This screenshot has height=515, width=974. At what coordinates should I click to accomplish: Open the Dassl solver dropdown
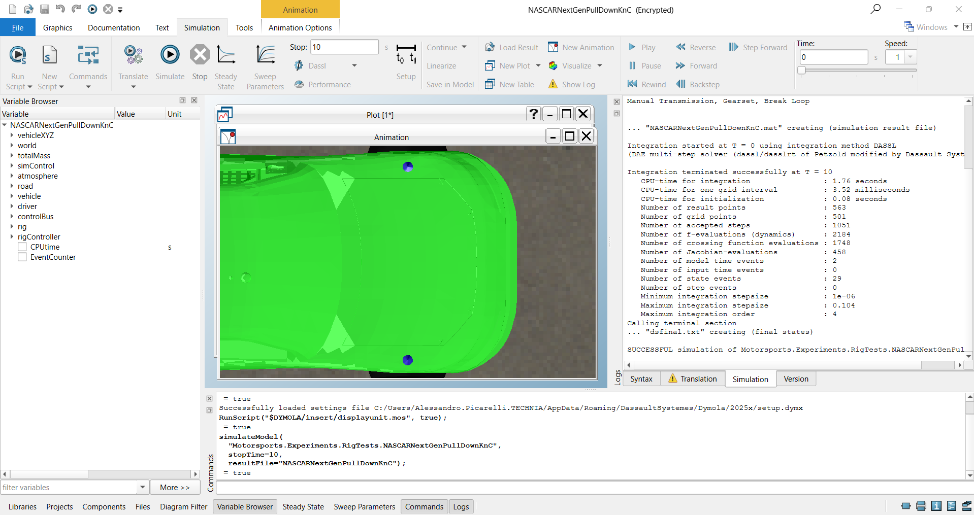pyautogui.click(x=354, y=66)
